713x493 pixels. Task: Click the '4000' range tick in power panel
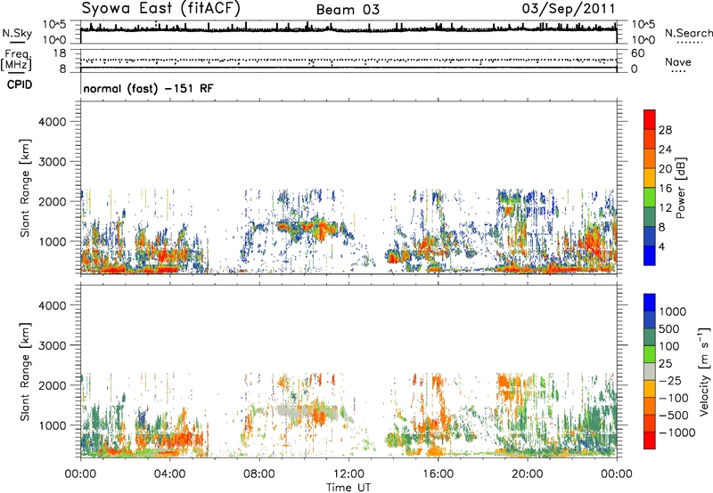[53, 122]
